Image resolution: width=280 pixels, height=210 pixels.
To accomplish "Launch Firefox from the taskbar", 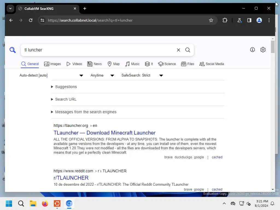I will [x=45, y=203].
